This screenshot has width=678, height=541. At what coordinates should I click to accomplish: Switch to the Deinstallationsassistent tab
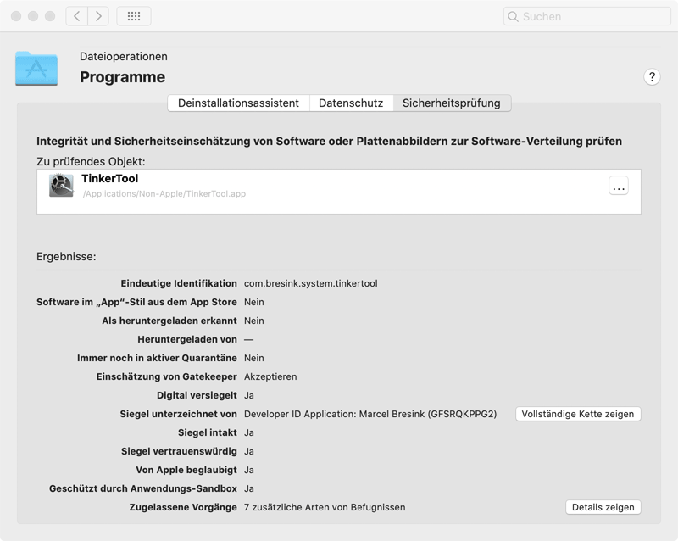238,103
